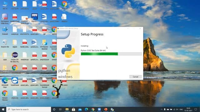Launch TeamViewer from the desktop
This screenshot has width=200, height=112.
click(x=15, y=82)
